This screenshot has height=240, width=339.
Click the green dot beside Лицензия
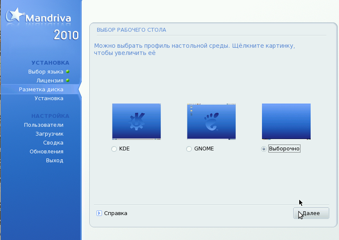point(68,80)
